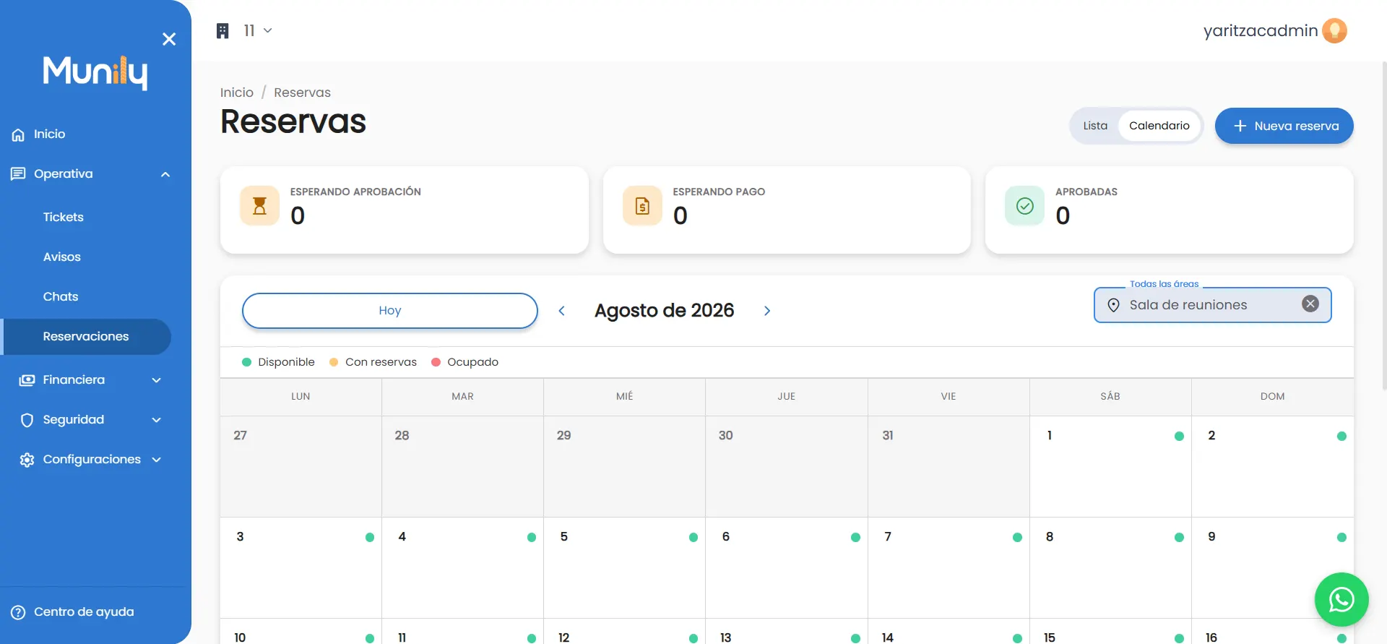Go to Inicio breadcrumb link
Viewport: 1387px width, 644px height.
coord(236,93)
